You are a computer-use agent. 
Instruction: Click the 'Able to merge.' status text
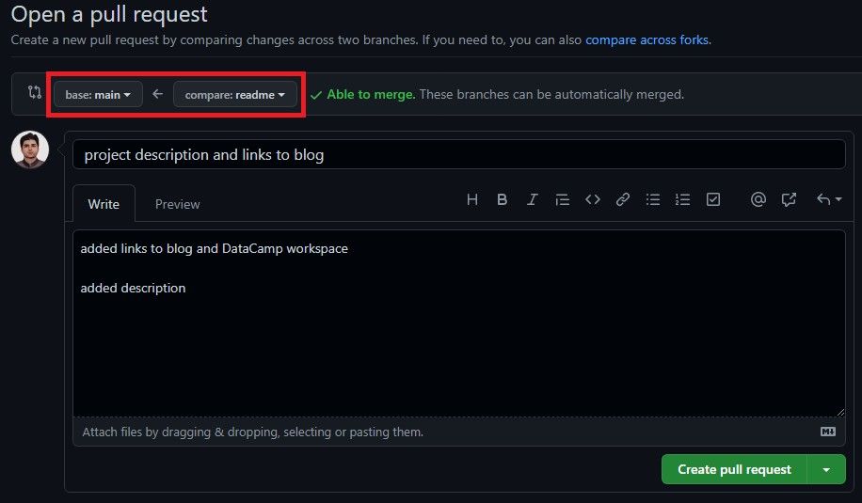(x=371, y=94)
